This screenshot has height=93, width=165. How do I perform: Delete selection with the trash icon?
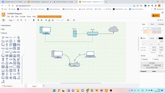point(34,20)
